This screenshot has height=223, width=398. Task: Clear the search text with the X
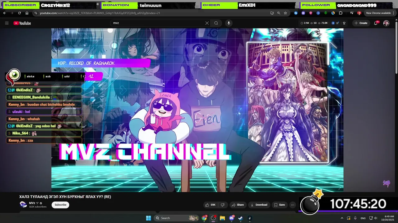coord(207,23)
